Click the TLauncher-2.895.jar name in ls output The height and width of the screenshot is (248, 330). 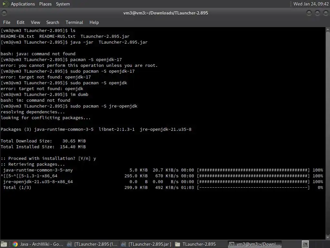(105, 36)
